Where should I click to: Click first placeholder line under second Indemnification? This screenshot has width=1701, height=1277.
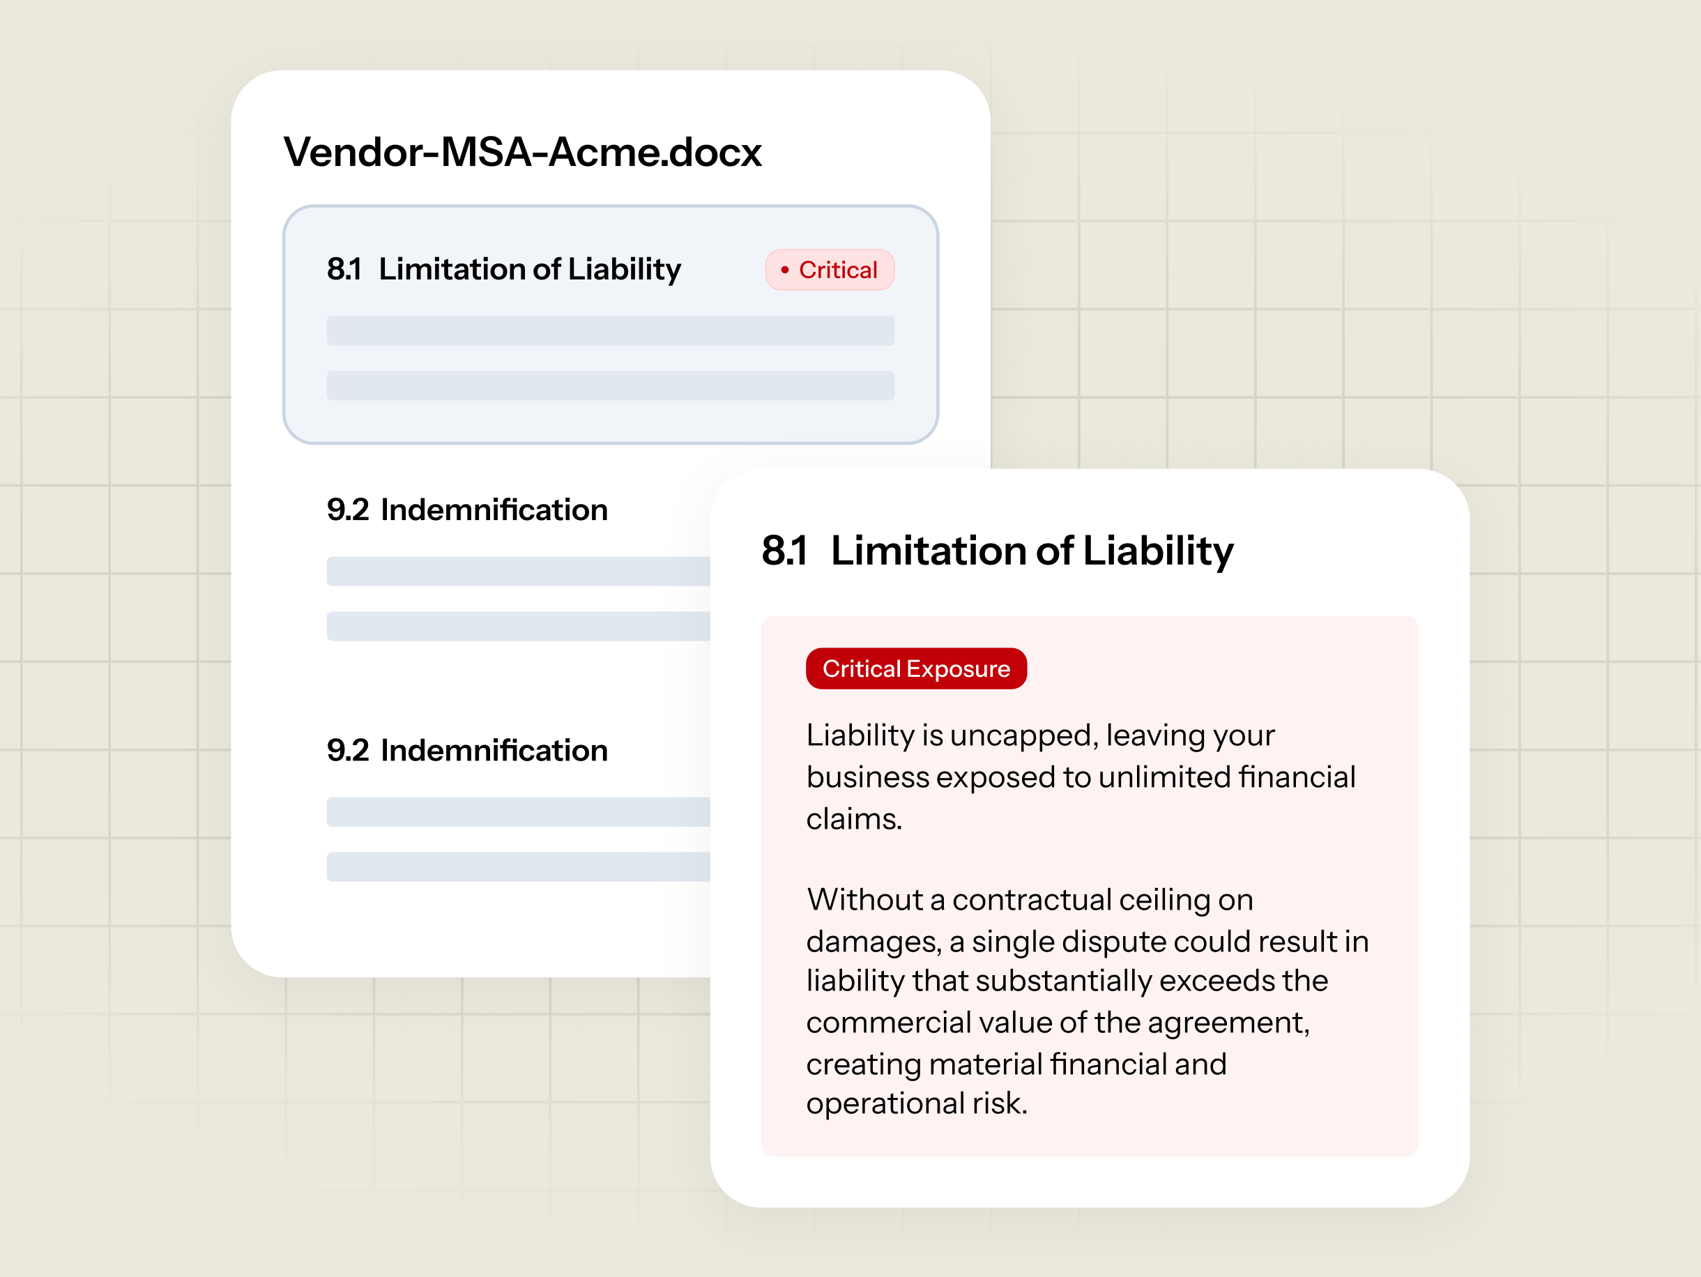click(x=518, y=812)
